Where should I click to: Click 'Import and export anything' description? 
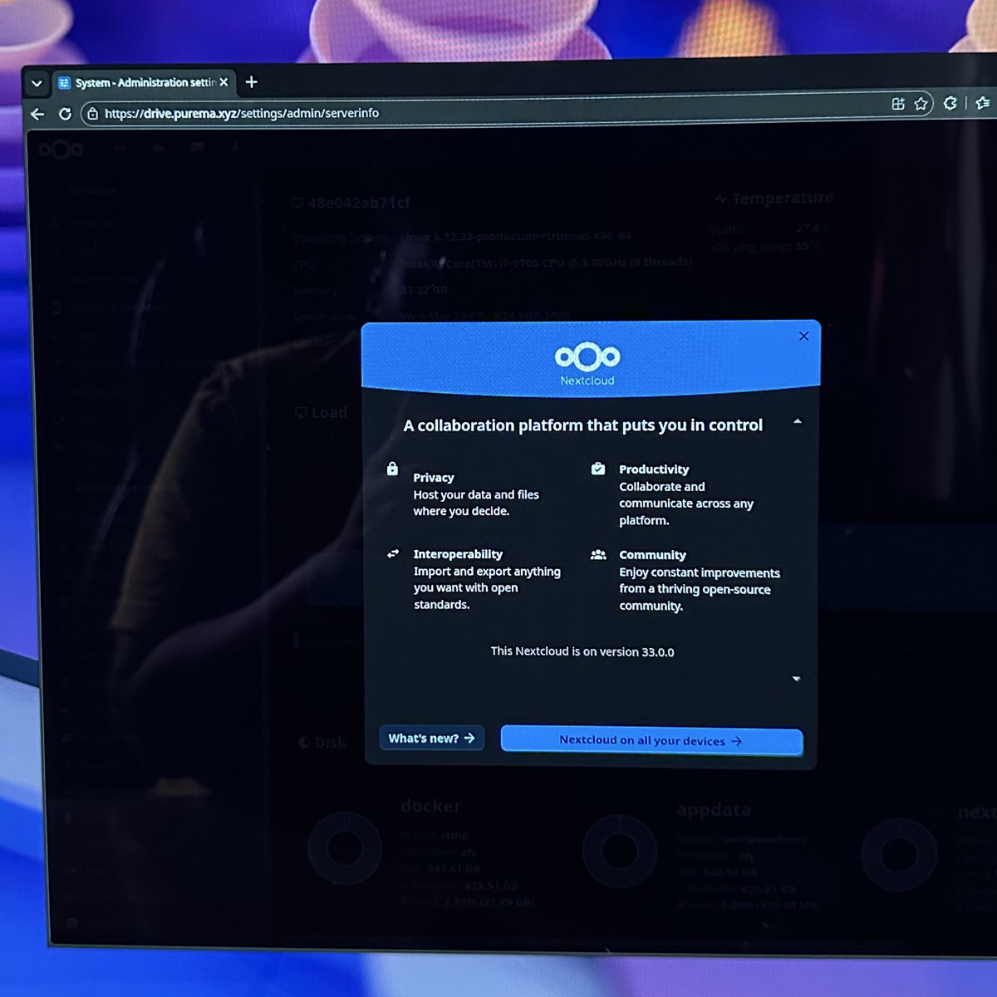coord(487,588)
